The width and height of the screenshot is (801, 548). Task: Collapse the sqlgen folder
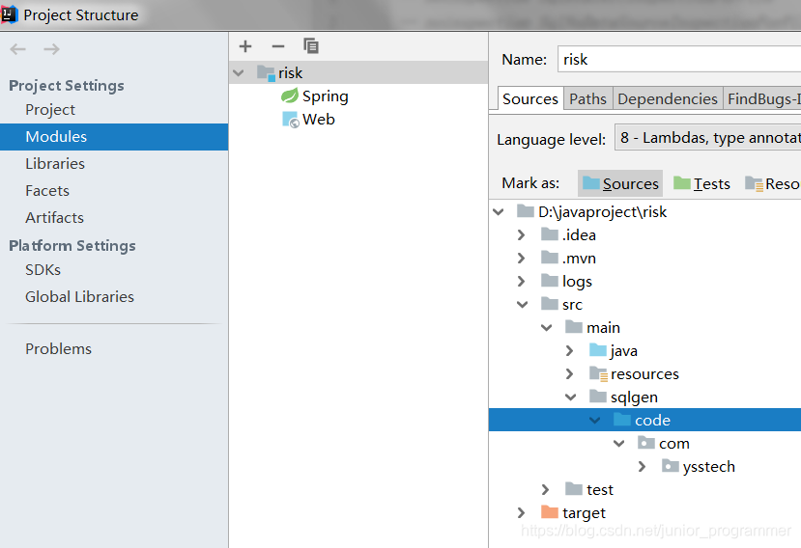pyautogui.click(x=571, y=397)
